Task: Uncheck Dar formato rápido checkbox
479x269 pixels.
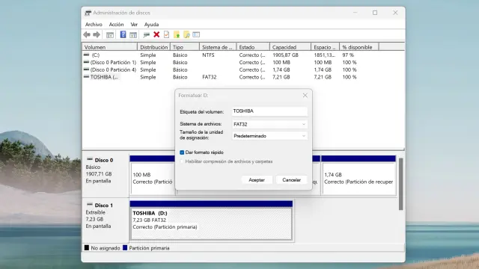Action: click(x=182, y=152)
